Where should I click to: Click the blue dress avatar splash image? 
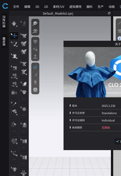click(x=92, y=72)
